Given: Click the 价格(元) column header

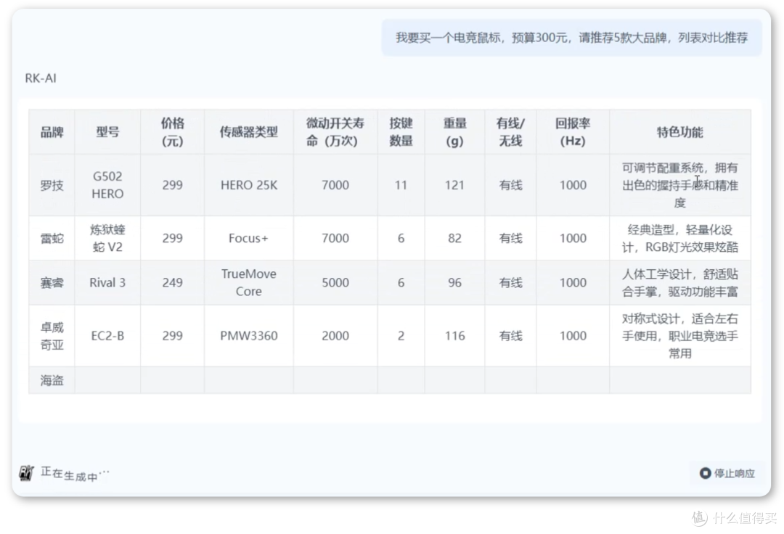Looking at the screenshot, I should click(173, 132).
